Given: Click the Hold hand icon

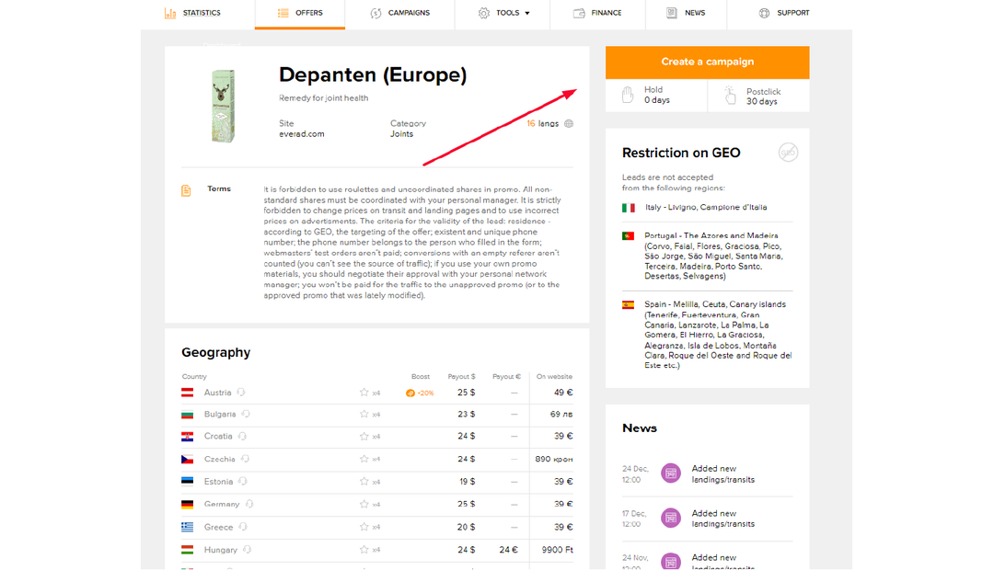Looking at the screenshot, I should click(628, 95).
